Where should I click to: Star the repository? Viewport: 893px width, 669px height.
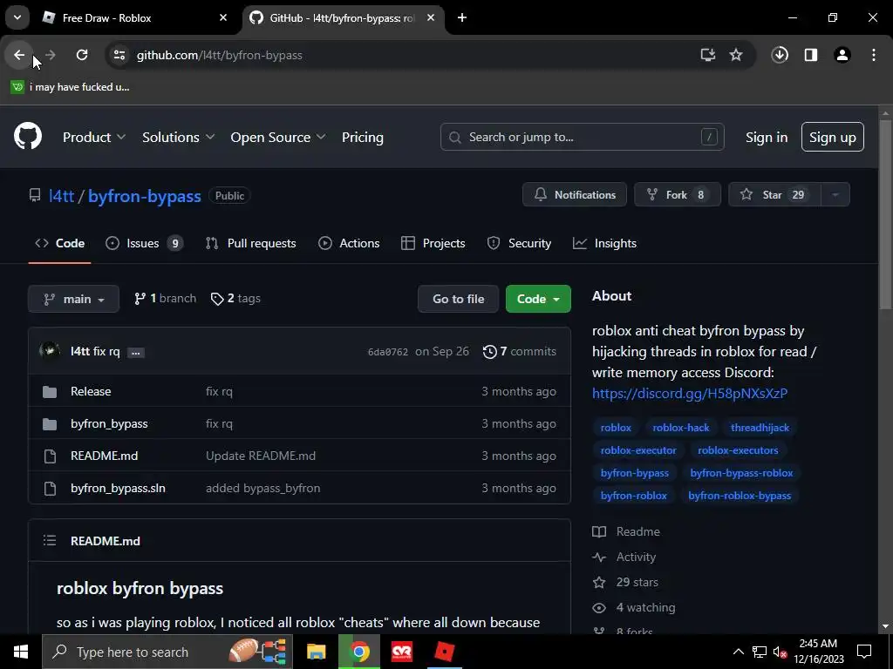pos(774,194)
